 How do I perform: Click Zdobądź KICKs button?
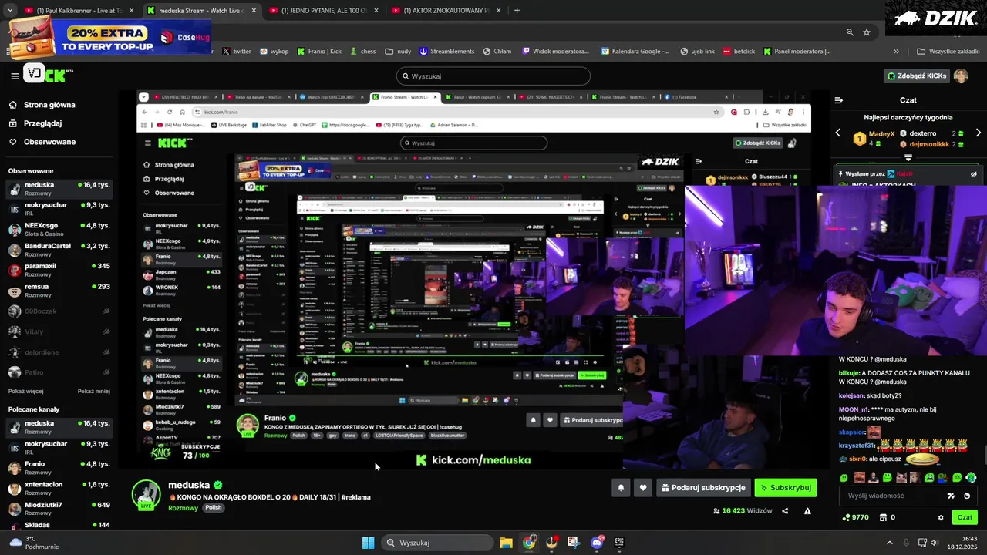(917, 76)
